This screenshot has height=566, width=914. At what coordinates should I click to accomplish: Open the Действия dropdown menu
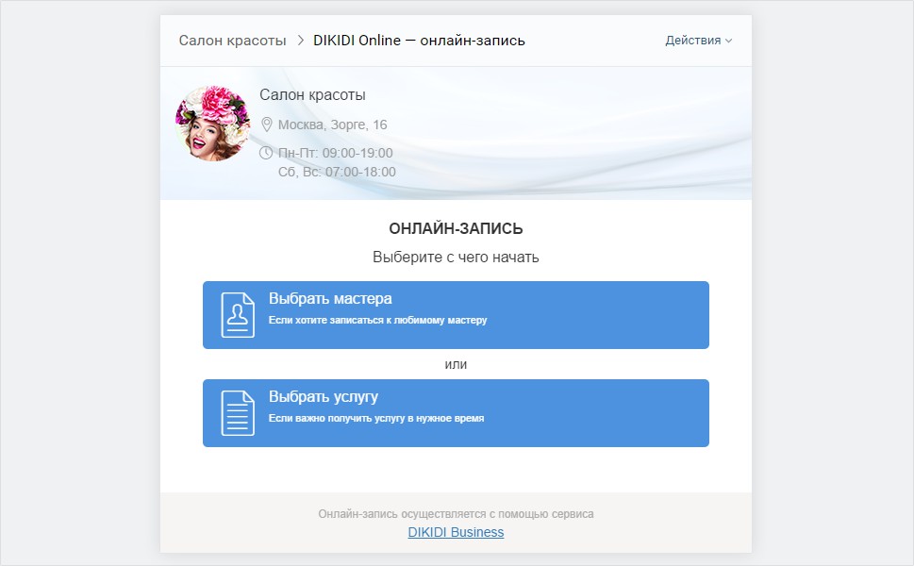(698, 41)
